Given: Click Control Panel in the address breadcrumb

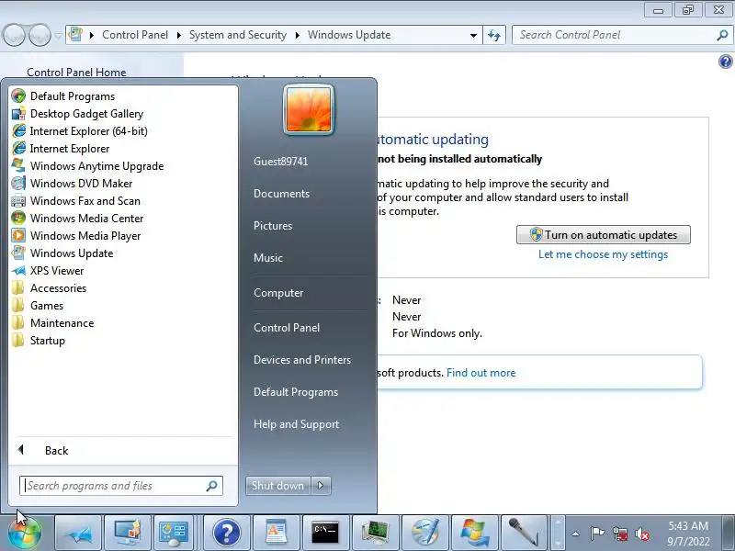Looking at the screenshot, I should (x=135, y=35).
